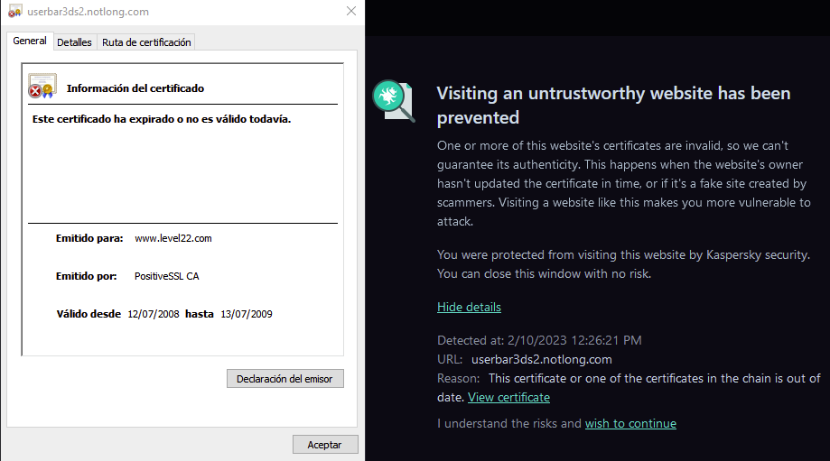The height and width of the screenshot is (461, 830).
Task: Click the wish to continue link
Action: click(x=630, y=424)
